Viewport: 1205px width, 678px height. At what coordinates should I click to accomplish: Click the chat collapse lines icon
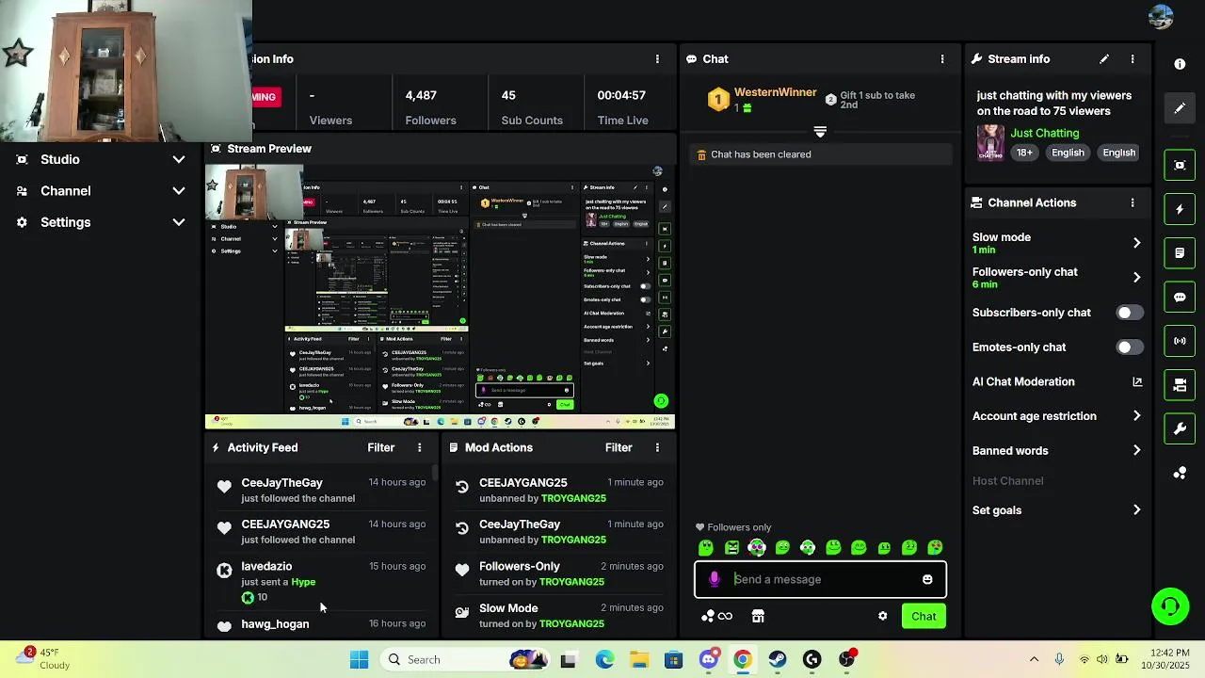(820, 132)
